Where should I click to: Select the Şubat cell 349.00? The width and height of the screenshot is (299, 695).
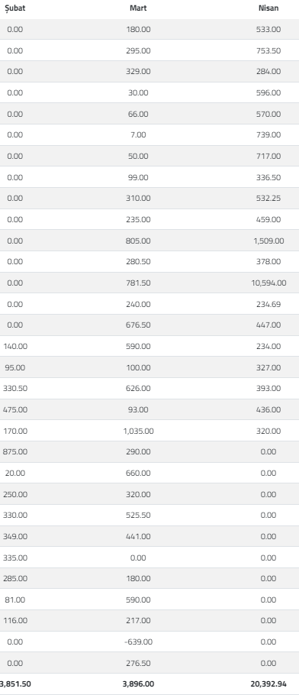pyautogui.click(x=15, y=536)
